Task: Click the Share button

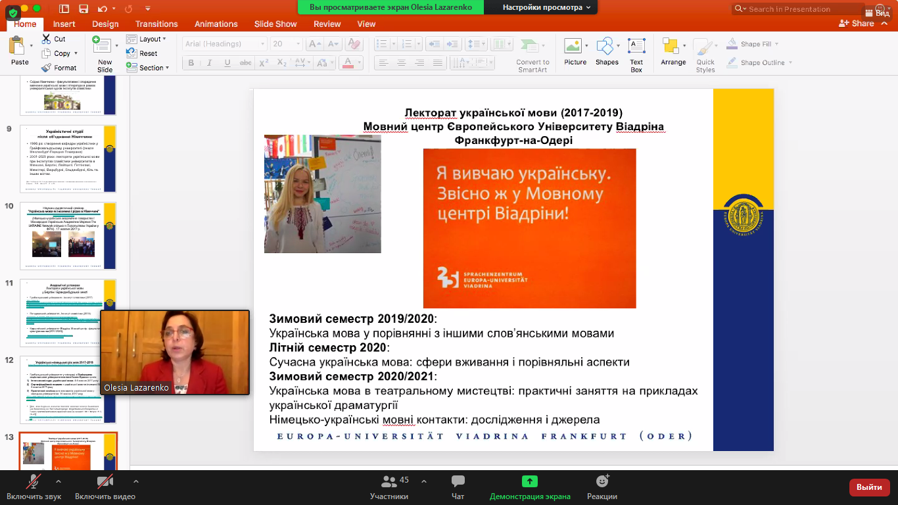Action: point(857,23)
